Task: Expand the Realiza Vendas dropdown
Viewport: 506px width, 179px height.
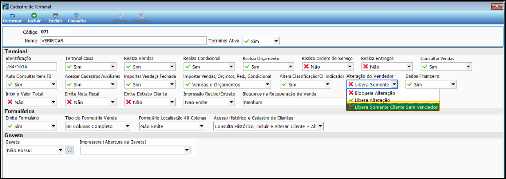Action: click(172, 67)
